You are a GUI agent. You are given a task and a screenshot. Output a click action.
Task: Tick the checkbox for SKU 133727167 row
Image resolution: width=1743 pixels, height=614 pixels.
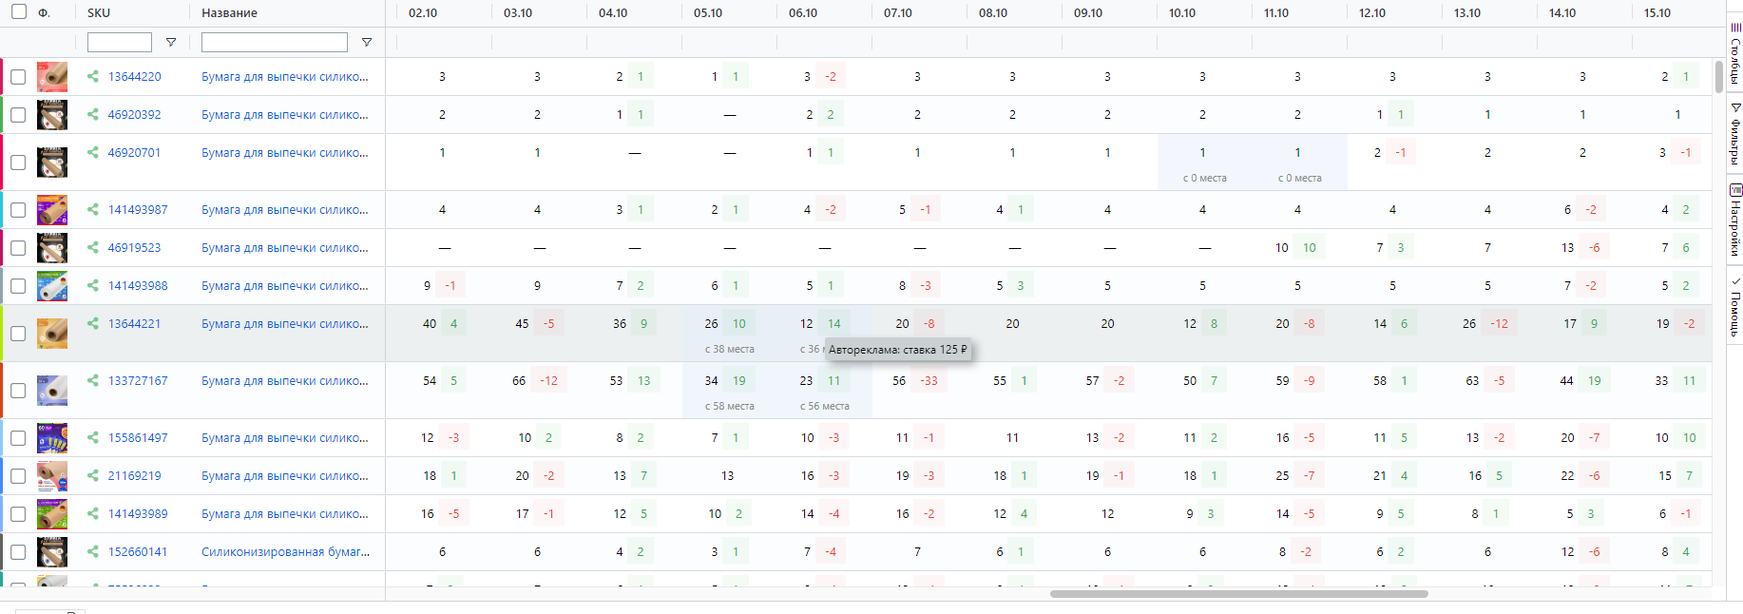pos(18,391)
